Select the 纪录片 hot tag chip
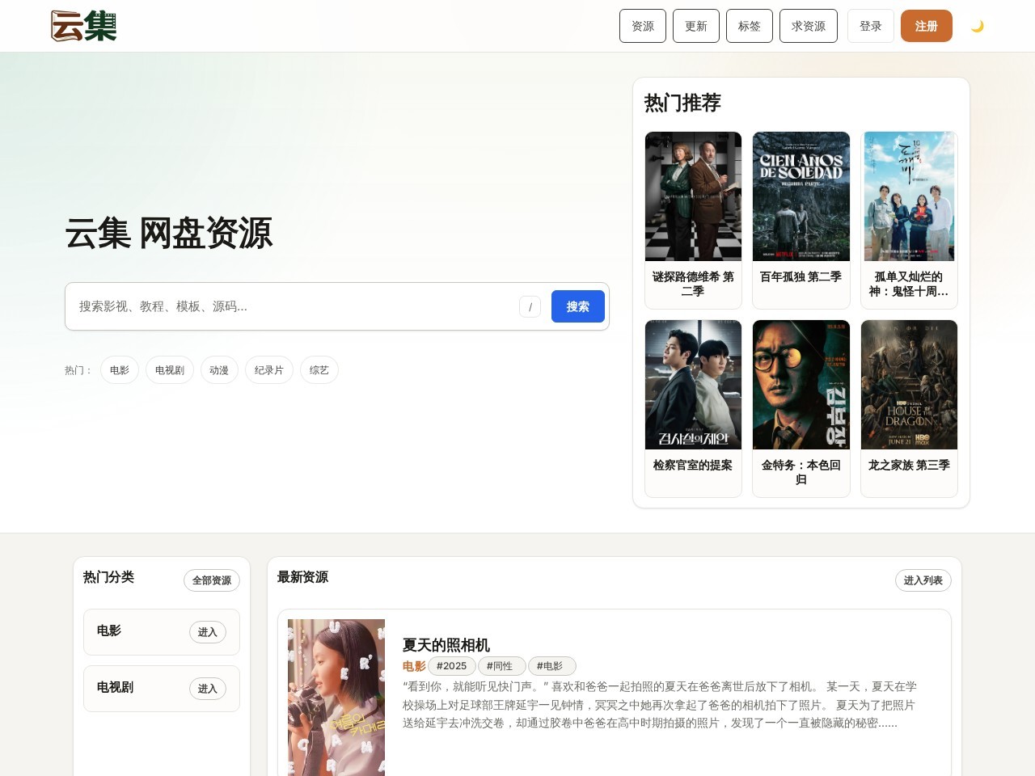This screenshot has height=776, width=1035. click(x=269, y=370)
